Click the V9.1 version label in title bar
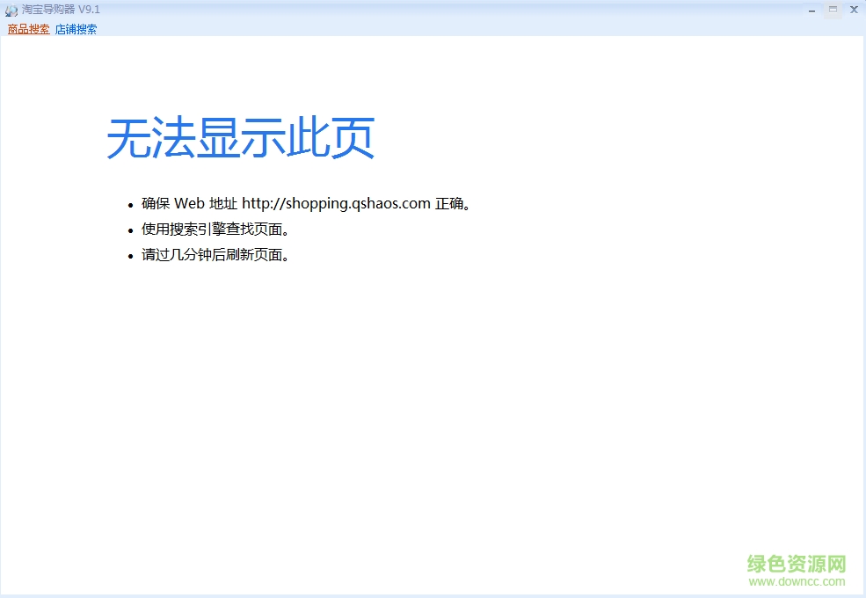 pos(90,10)
